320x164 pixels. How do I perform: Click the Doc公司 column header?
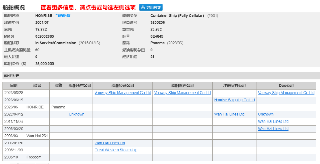click(286, 86)
